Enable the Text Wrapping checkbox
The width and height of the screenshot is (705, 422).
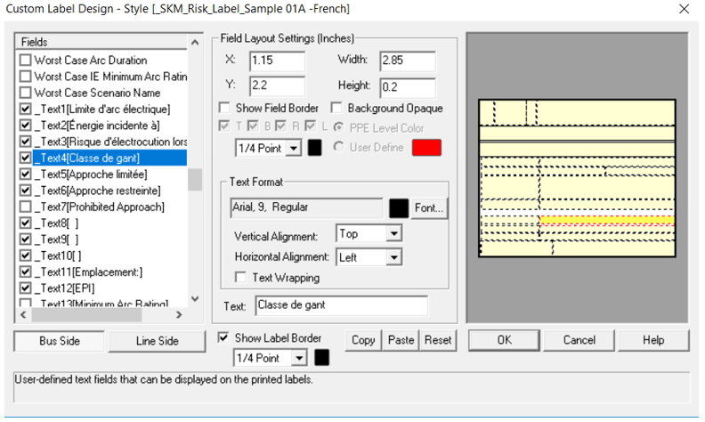pyautogui.click(x=240, y=278)
